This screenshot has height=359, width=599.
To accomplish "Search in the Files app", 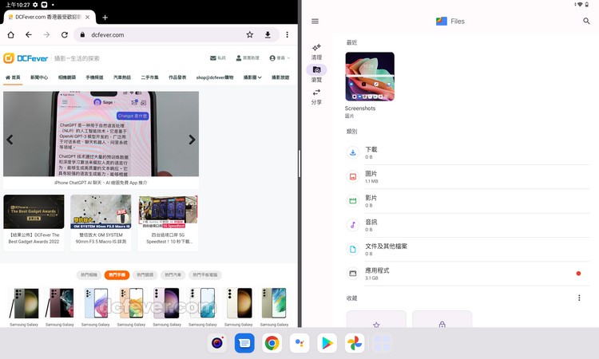I will point(586,21).
